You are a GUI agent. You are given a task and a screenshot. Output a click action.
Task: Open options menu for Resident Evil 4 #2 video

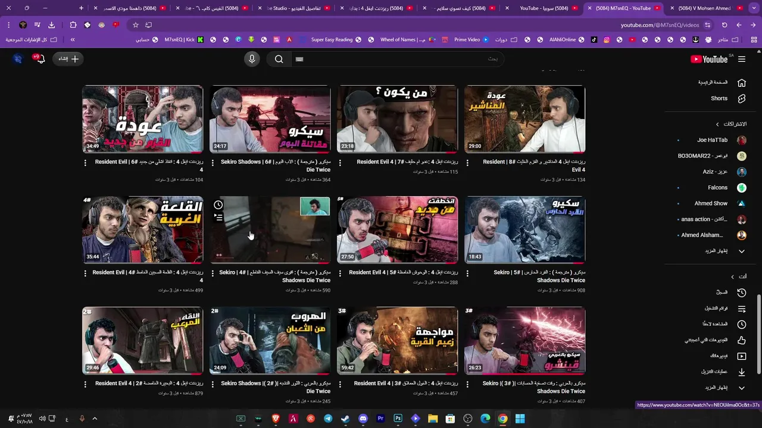click(85, 384)
